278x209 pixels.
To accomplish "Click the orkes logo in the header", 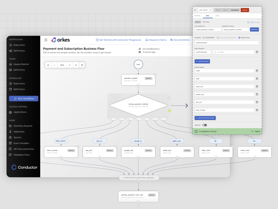I will [x=60, y=40].
